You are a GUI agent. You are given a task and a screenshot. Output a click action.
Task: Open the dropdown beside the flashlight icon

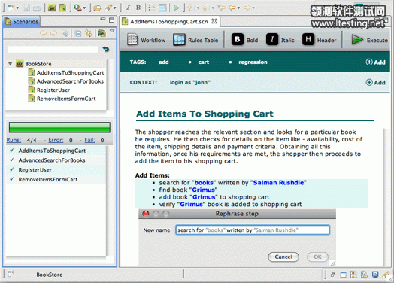point(115,8)
